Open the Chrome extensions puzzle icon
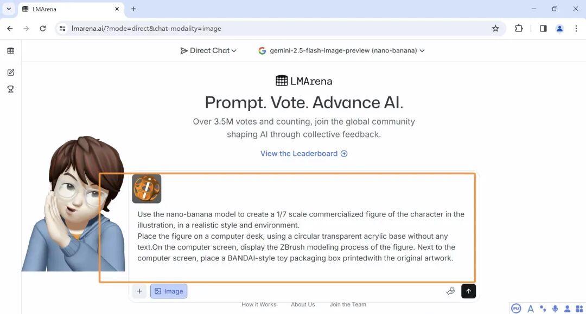The height and width of the screenshot is (314, 586). click(x=519, y=29)
